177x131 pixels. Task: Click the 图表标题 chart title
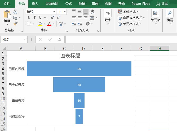click(70, 56)
